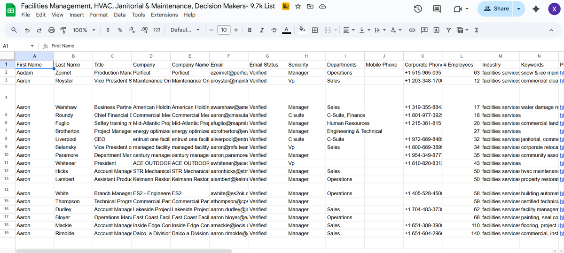Open the functions sigma menu
Viewport: 564px width, 253px height.
477,30
